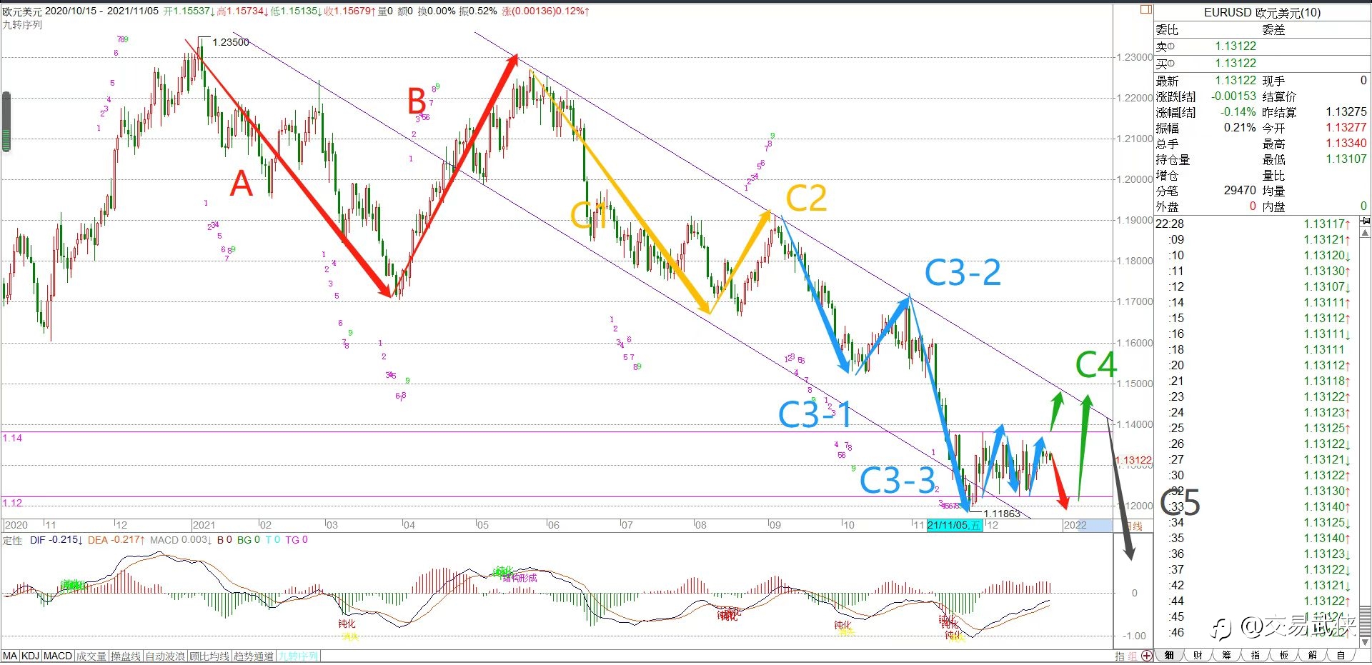Click the MACD 0.003 indicator value
1372x665 pixels.
point(181,540)
